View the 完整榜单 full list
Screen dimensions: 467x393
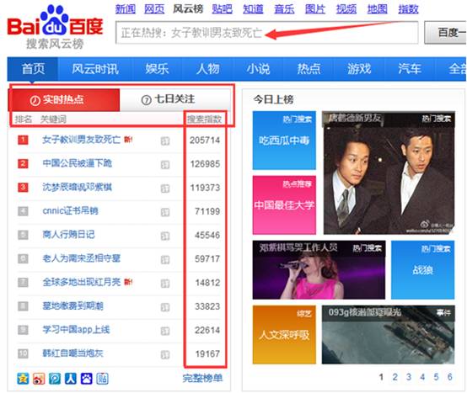tap(202, 378)
